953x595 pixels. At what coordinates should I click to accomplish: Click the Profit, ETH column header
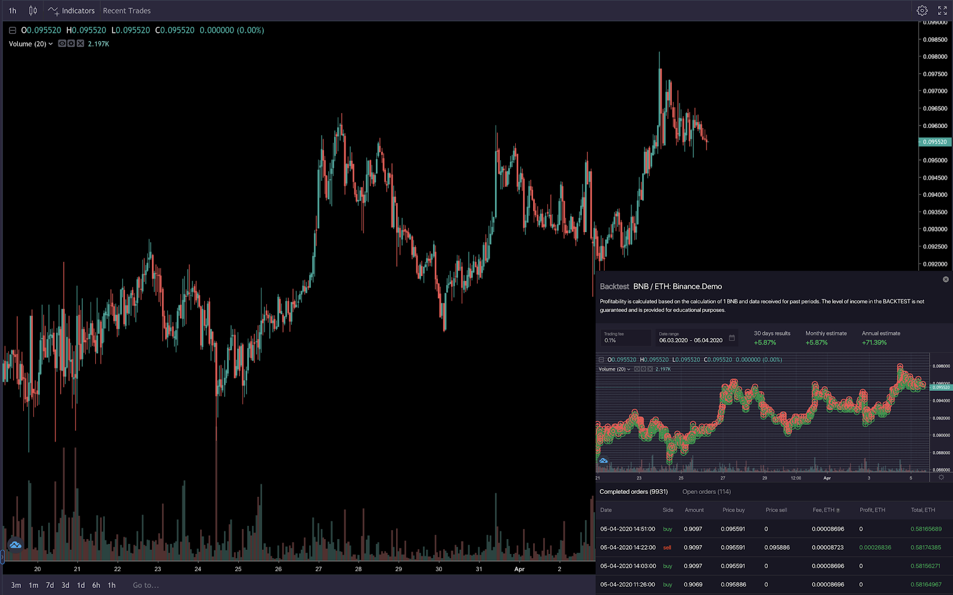point(872,510)
